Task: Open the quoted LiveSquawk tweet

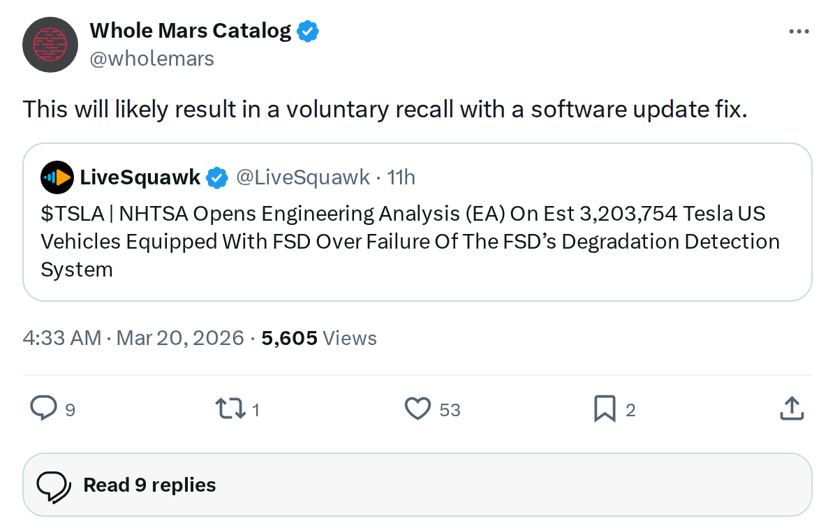Action: (x=417, y=241)
